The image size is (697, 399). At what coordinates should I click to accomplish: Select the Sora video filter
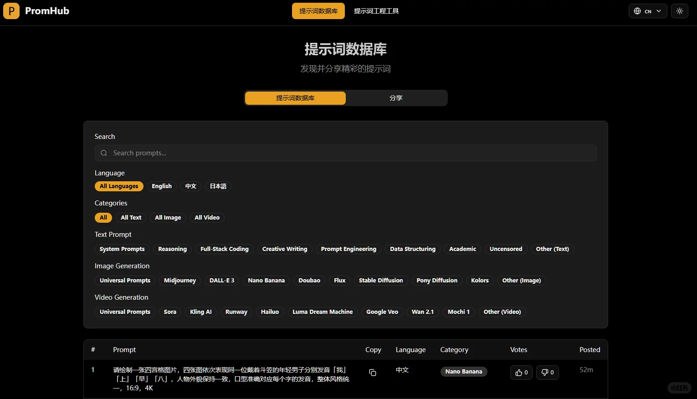pyautogui.click(x=170, y=312)
